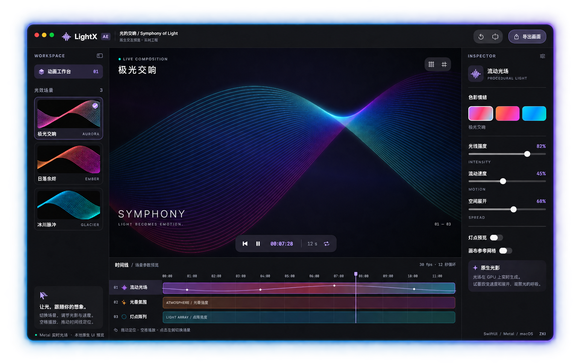Screen dimensions: 580x363
Task: Pause playback with the pause button
Action: 258,244
